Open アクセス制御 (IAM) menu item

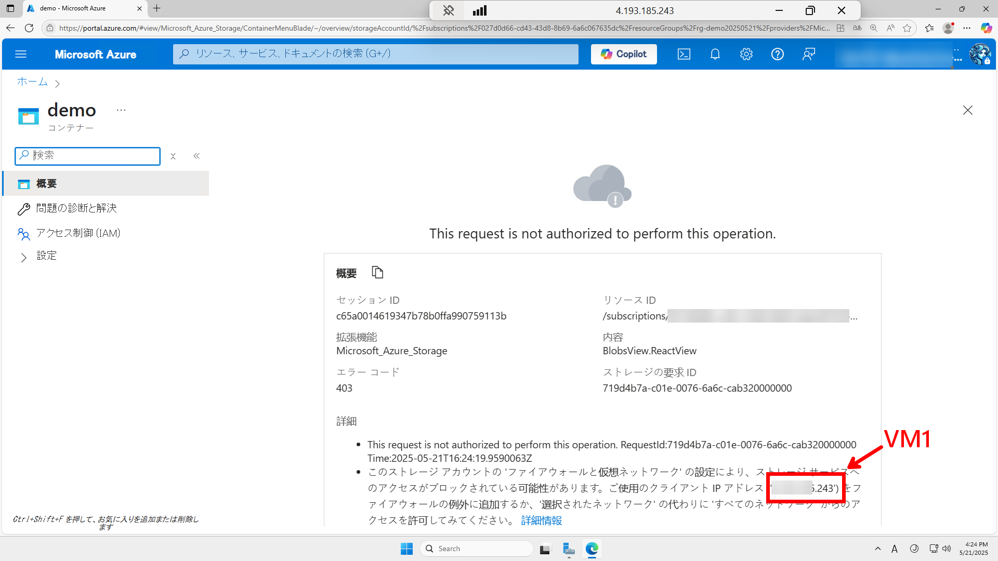coord(78,233)
